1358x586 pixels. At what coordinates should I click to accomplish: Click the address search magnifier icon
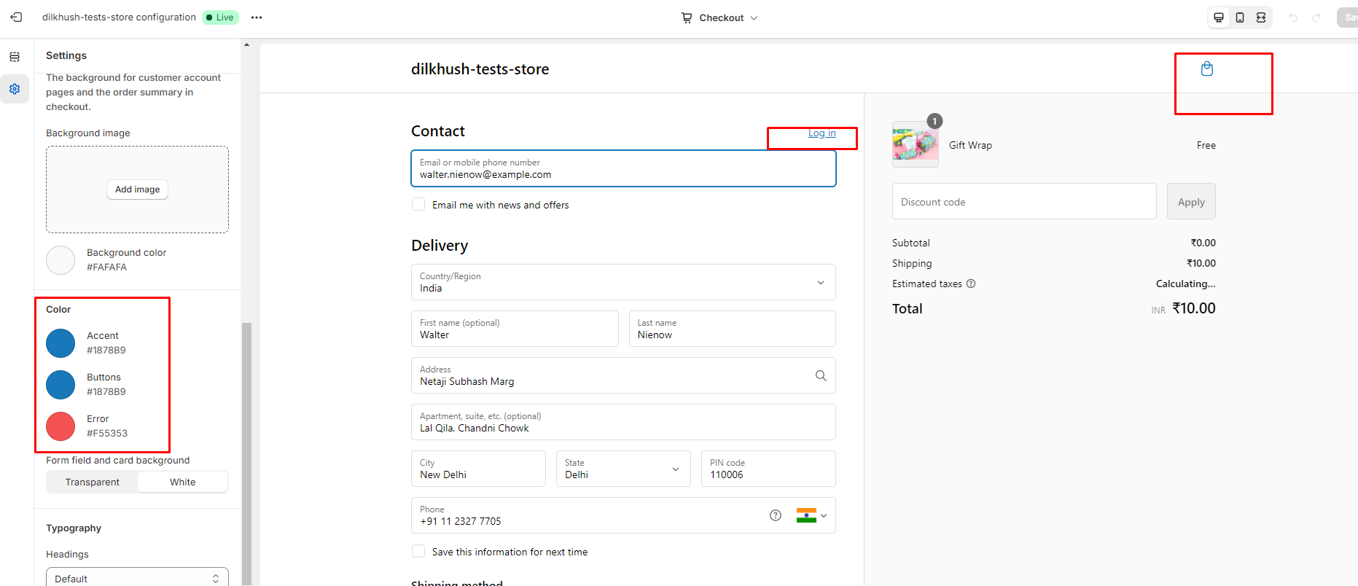coord(821,375)
